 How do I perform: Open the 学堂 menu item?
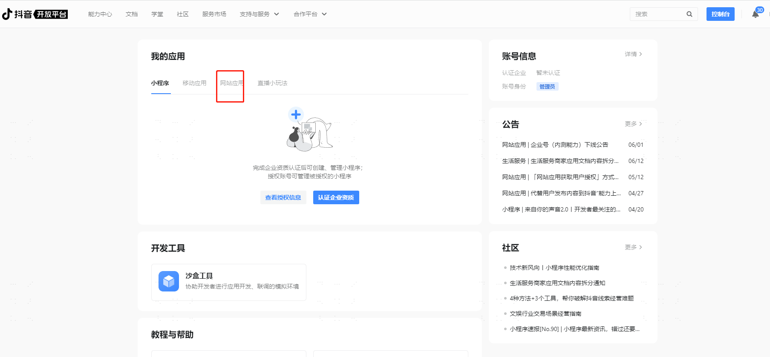(x=157, y=14)
